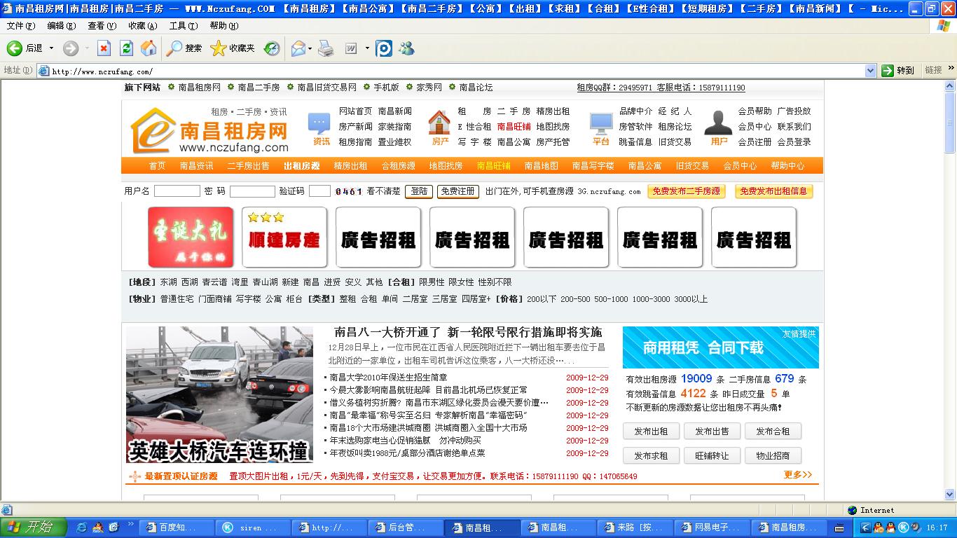
Task: Open the dropdown arrow next to Back button
Action: (51, 48)
